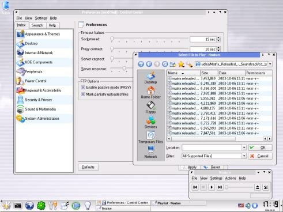This screenshot has width=283, height=212.
Task: Toggle Mark partially uploaded files checkbox
Action: [83, 94]
